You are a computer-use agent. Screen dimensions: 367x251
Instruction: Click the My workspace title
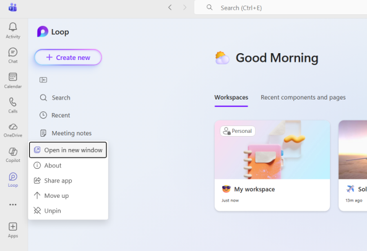tap(254, 189)
